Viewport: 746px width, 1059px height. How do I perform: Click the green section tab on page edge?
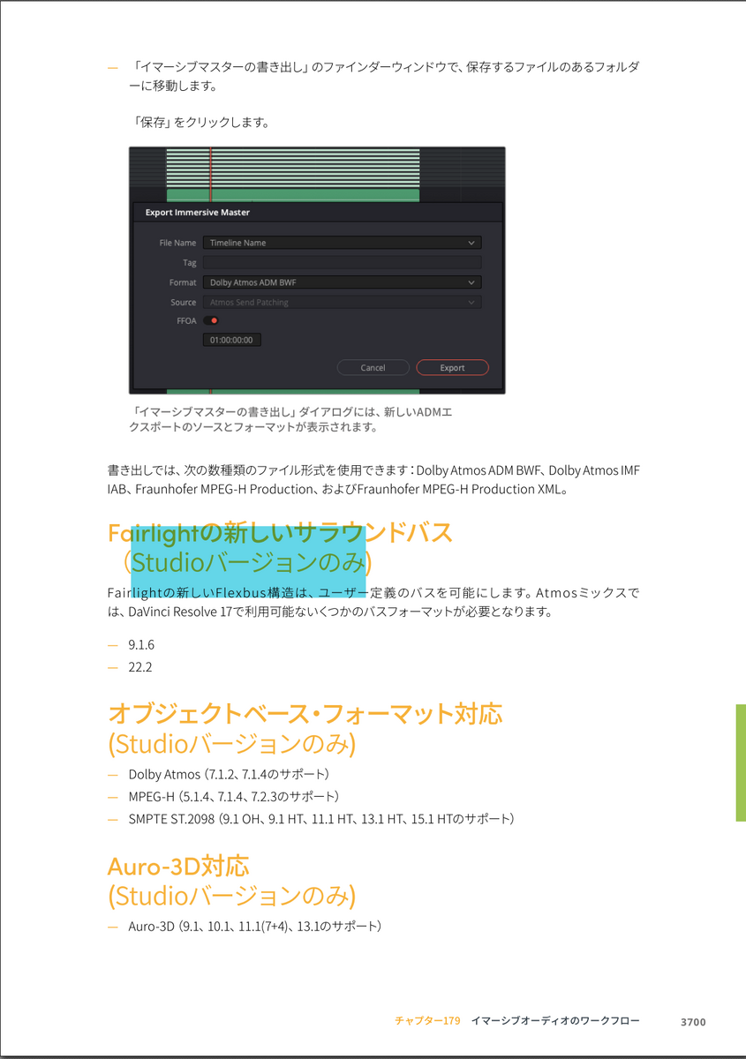tap(741, 762)
